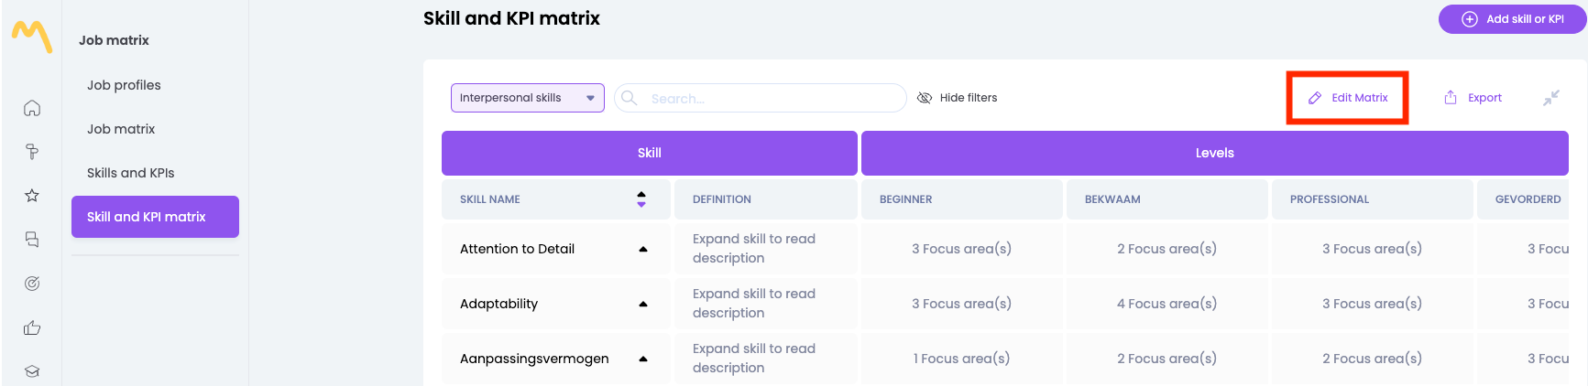Click the Search input field
The image size is (1588, 386).
click(x=770, y=98)
